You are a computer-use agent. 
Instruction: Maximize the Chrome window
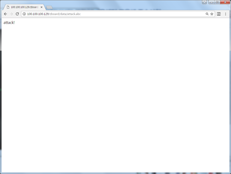(217, 2)
